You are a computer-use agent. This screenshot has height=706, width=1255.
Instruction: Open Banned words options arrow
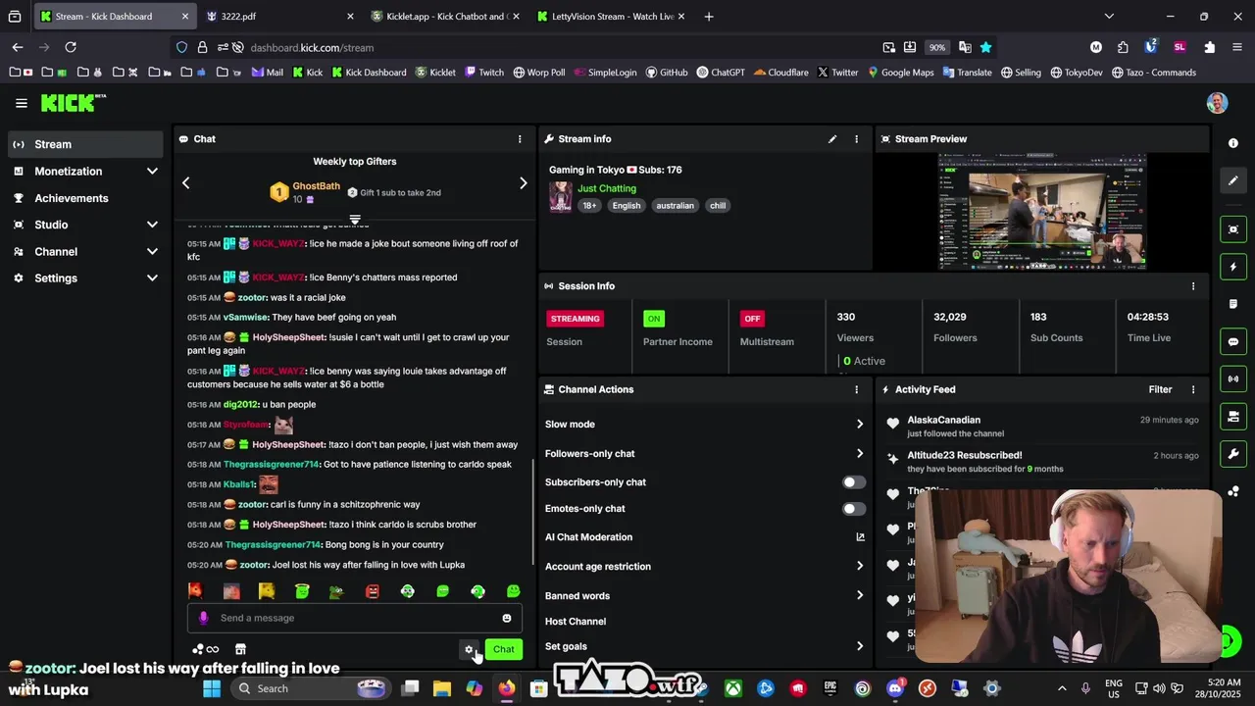coord(860,596)
